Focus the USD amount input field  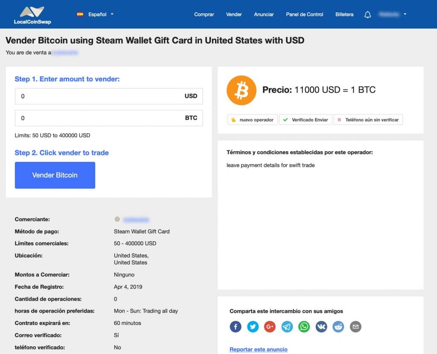click(109, 96)
